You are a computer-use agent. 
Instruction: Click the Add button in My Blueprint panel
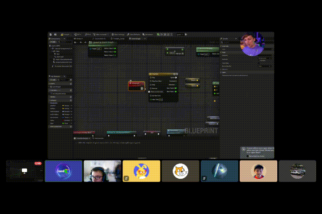click(x=52, y=80)
